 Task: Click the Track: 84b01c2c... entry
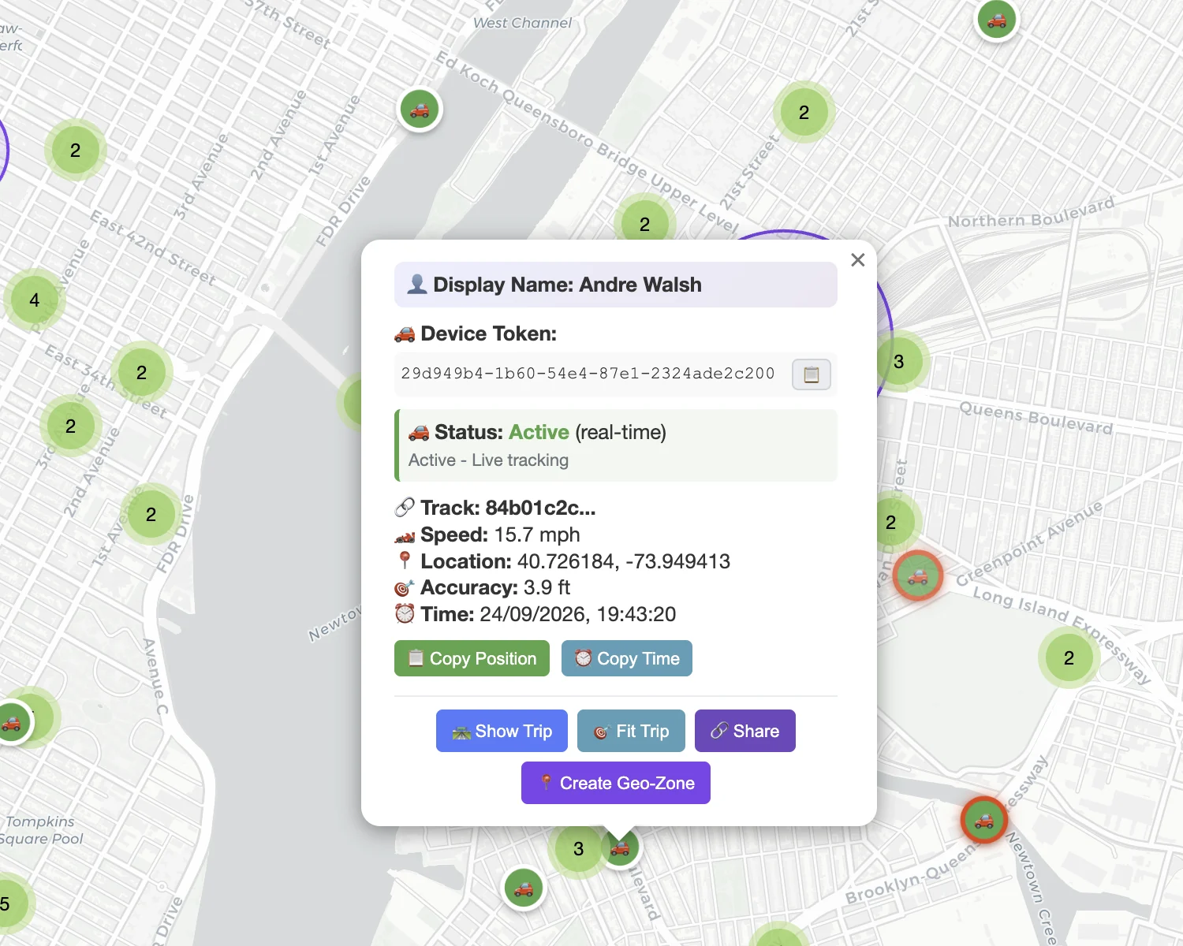coord(495,508)
